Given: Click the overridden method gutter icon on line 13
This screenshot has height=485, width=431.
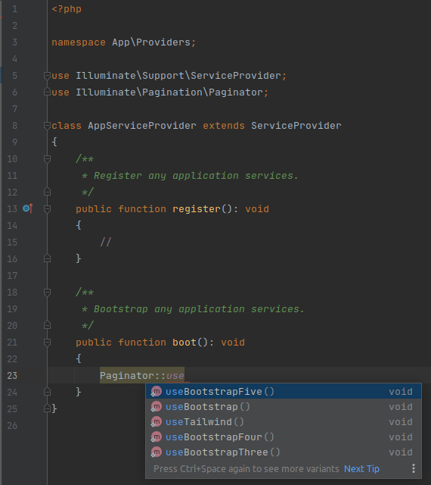Looking at the screenshot, I should pos(27,209).
